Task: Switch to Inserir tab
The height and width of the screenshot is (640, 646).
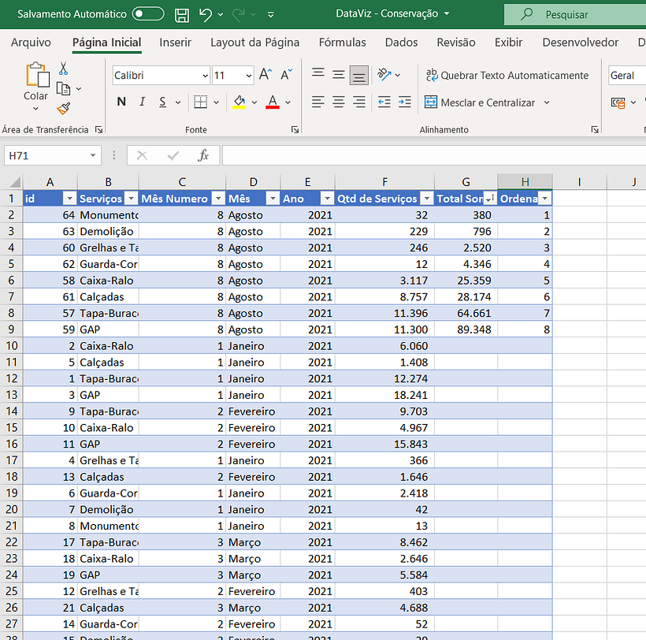Action: [175, 43]
